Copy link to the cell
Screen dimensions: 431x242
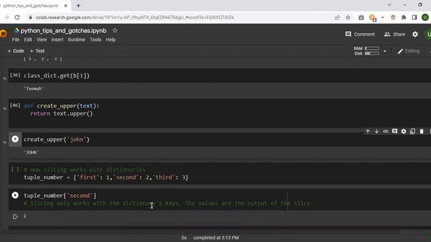coord(386,132)
